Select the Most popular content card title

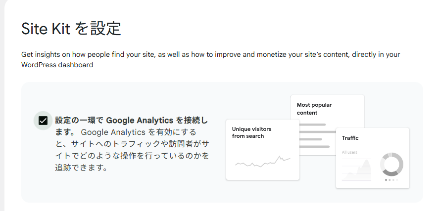[314, 109]
